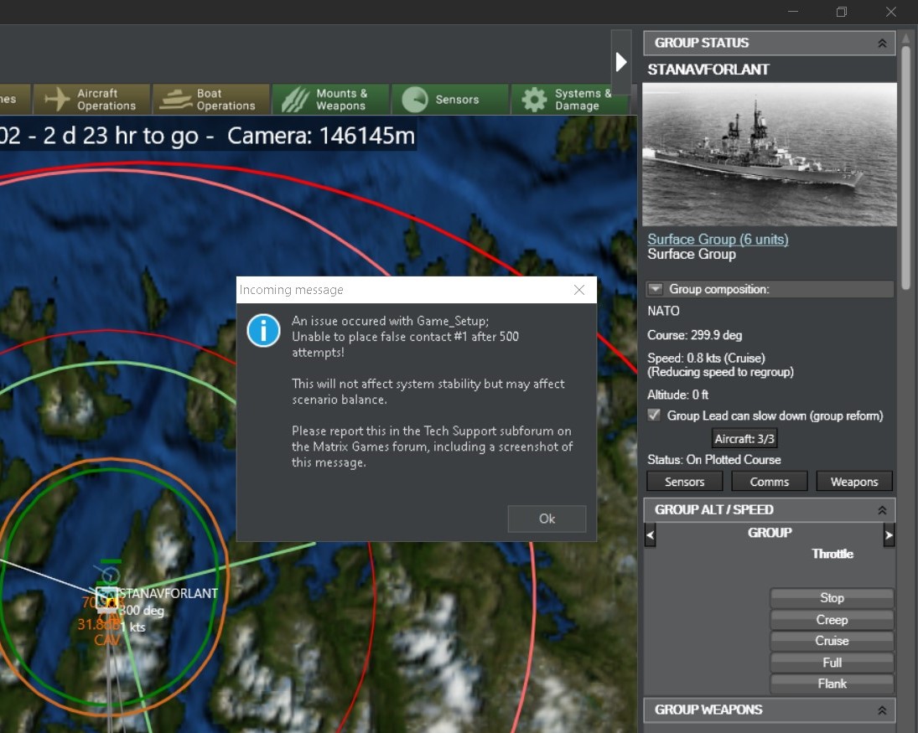The height and width of the screenshot is (733, 918).
Task: Toggle Group Lead can slow down checkbox
Action: tap(654, 416)
